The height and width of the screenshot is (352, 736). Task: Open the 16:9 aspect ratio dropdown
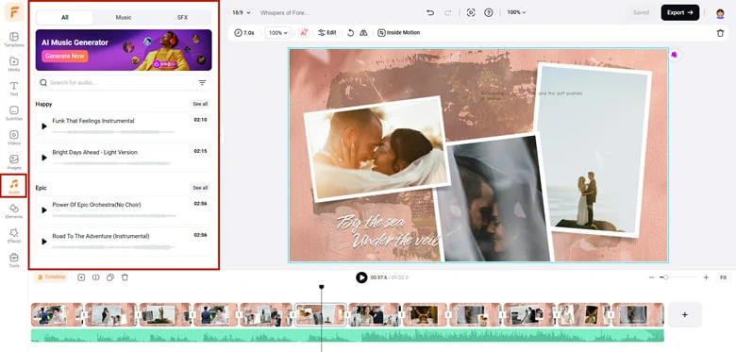point(242,12)
